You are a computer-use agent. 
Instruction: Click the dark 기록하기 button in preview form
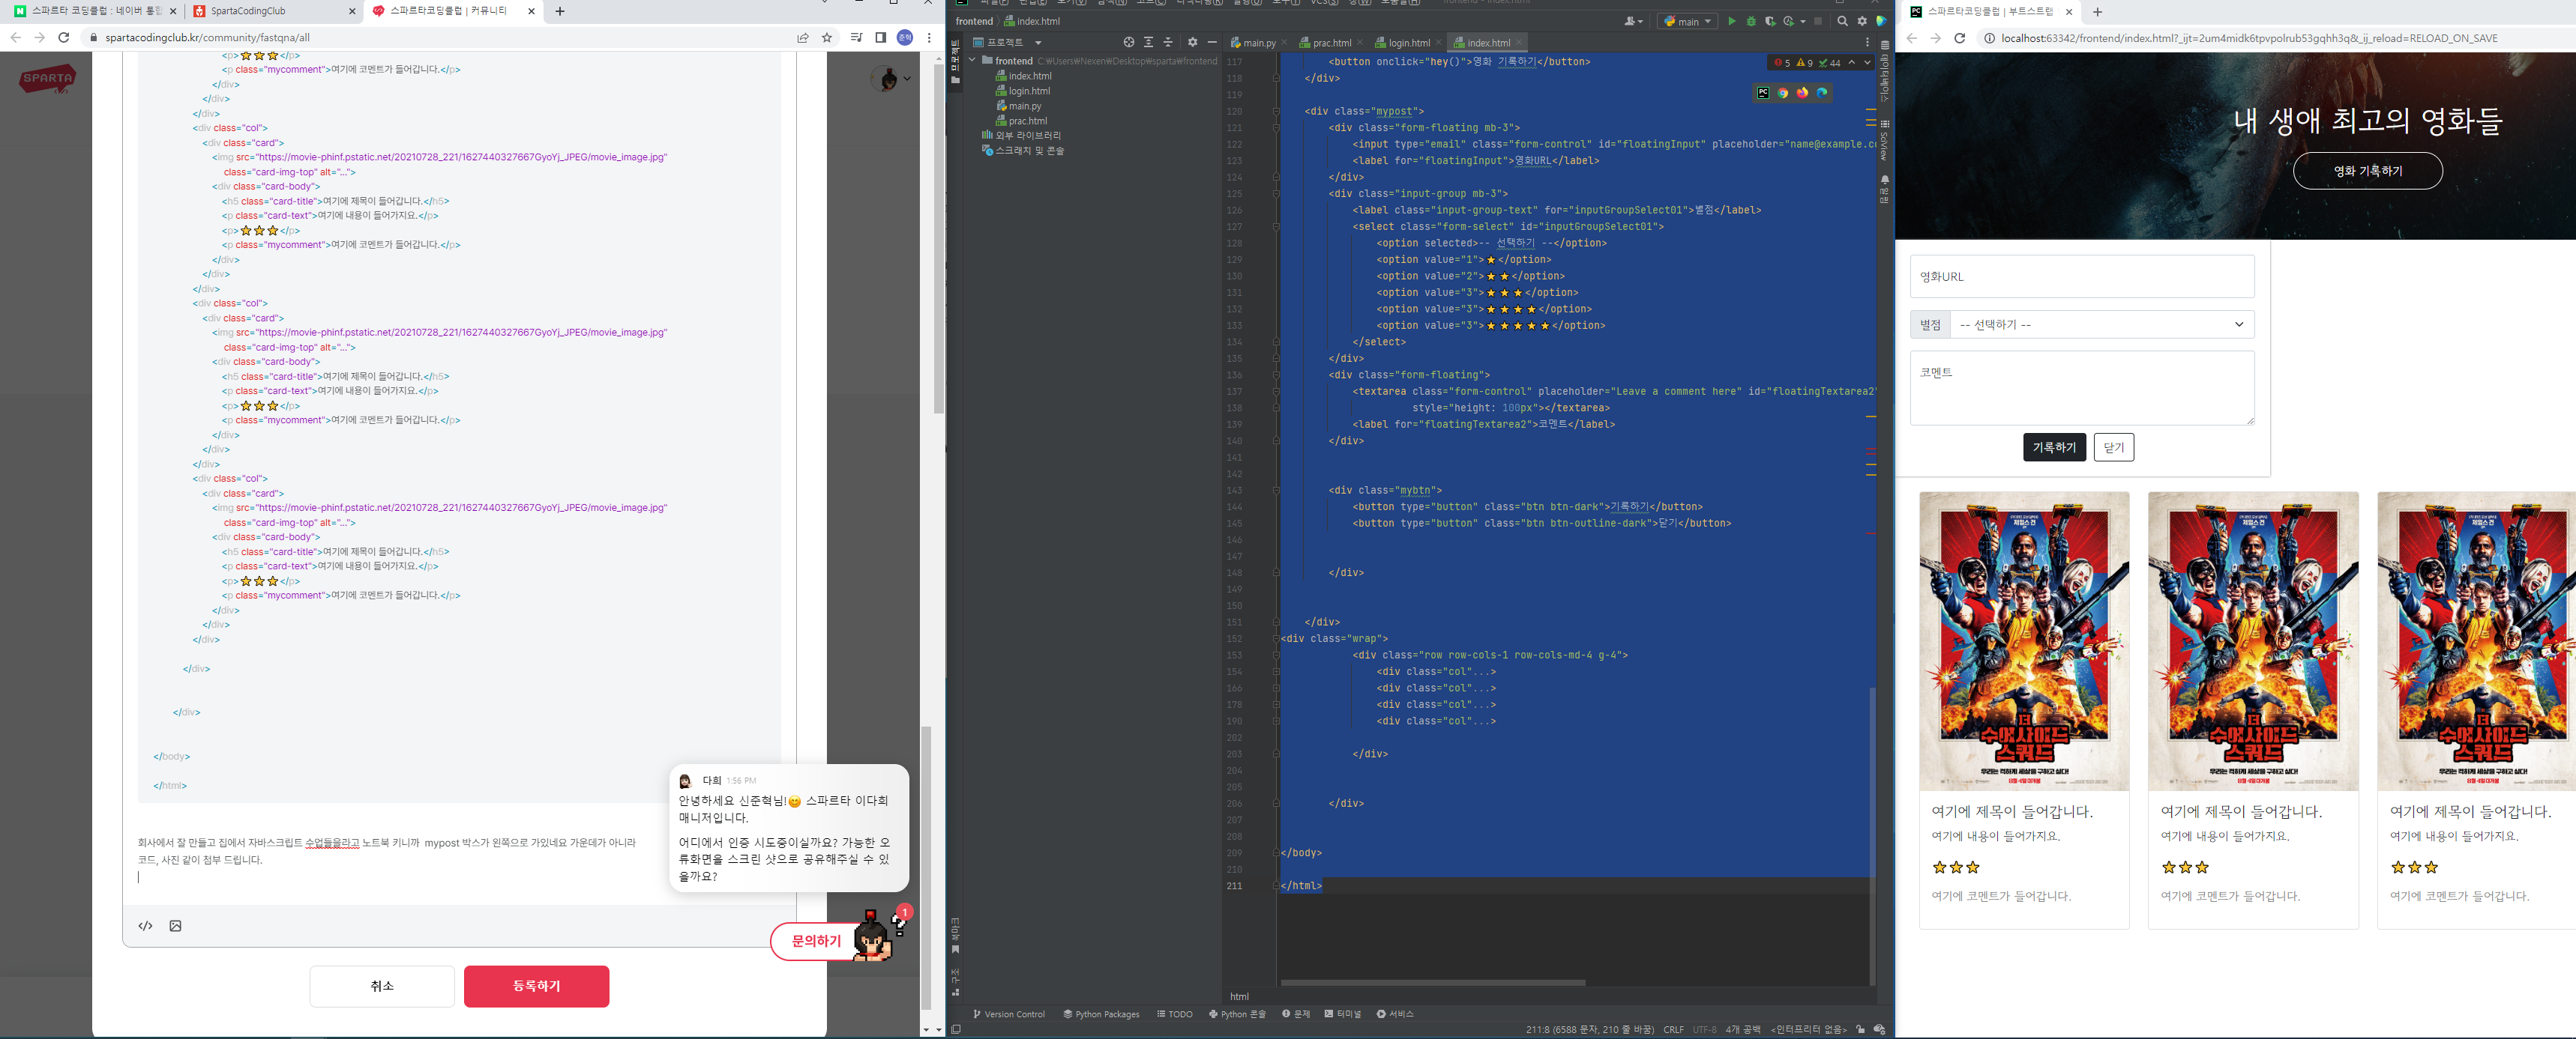2054,447
